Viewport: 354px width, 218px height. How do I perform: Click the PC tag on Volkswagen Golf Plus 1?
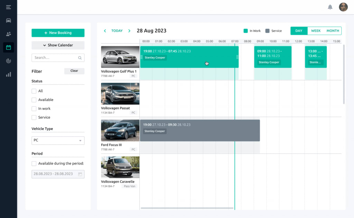(133, 76)
